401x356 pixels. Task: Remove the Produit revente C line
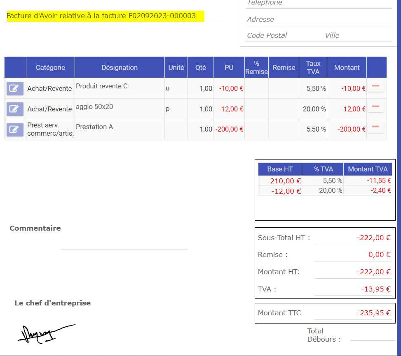click(375, 86)
